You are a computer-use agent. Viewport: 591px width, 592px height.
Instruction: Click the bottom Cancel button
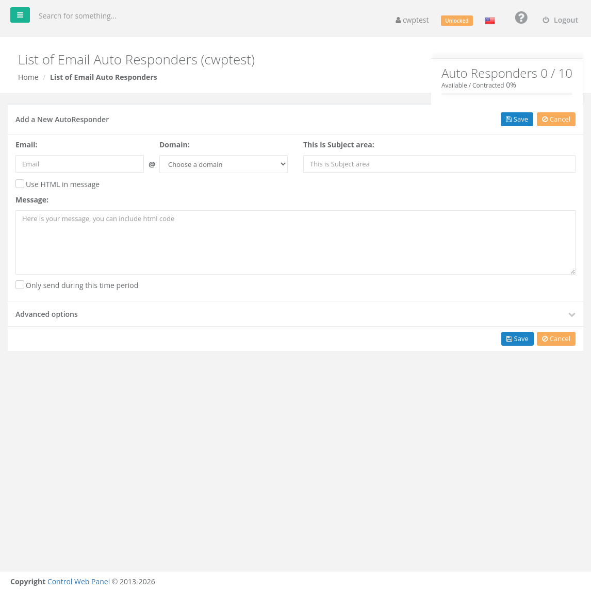pos(556,339)
